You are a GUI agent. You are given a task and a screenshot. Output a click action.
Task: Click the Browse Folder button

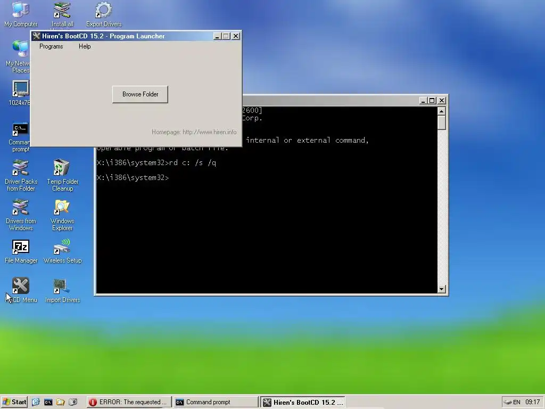140,94
